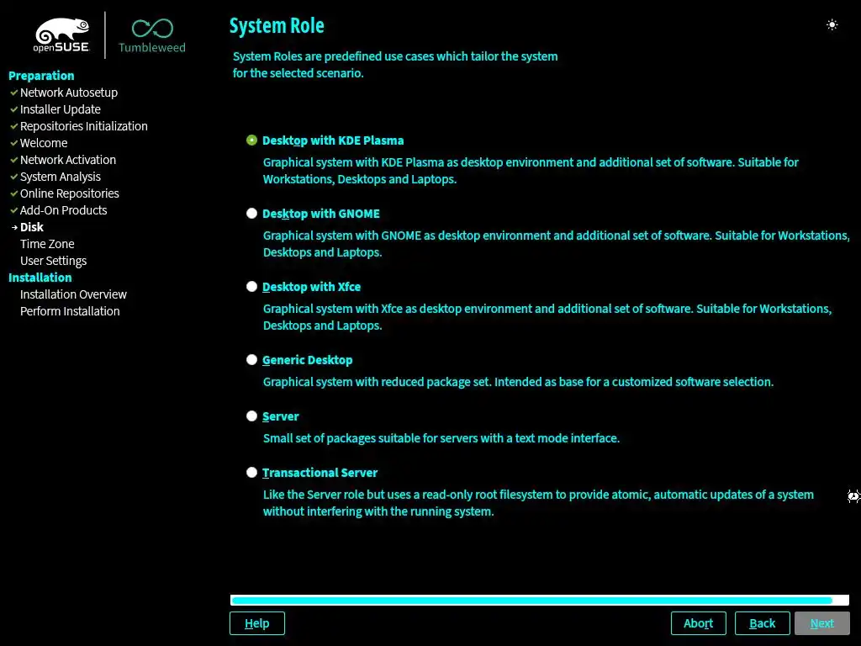861x646 pixels.
Task: Click the Network Activation step
Action: 68,160
